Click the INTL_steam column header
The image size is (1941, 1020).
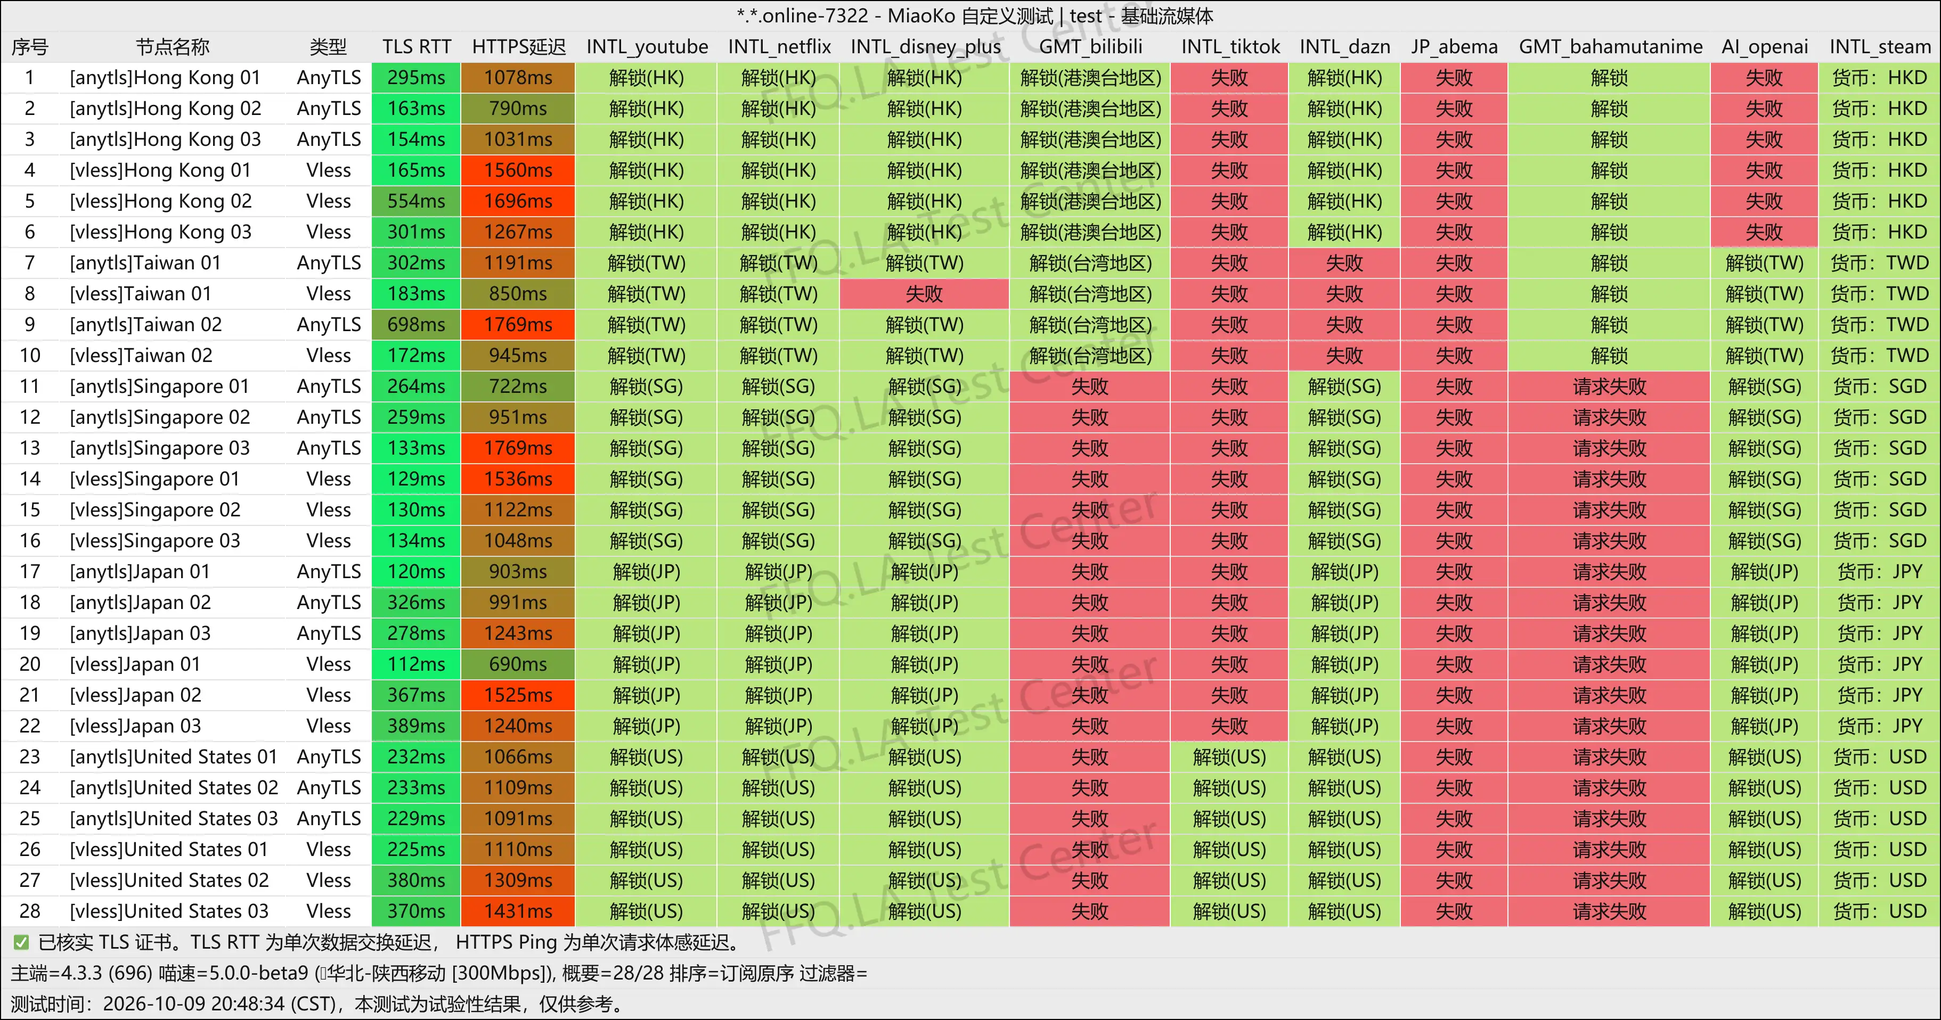(1879, 47)
